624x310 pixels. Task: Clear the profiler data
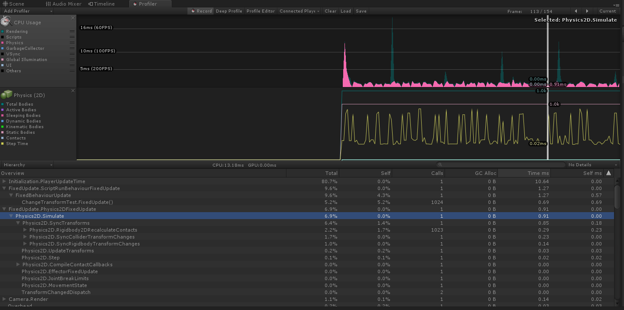(331, 11)
